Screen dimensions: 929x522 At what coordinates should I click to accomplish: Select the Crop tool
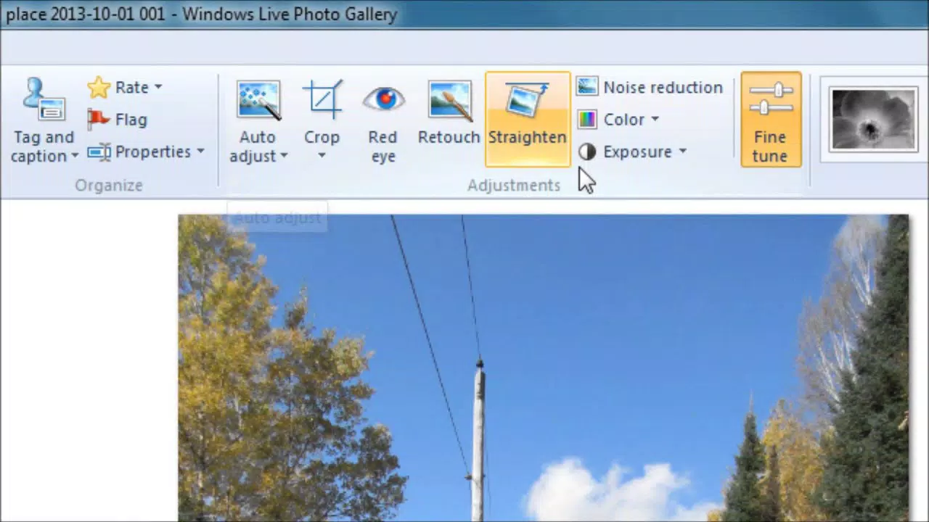(322, 121)
